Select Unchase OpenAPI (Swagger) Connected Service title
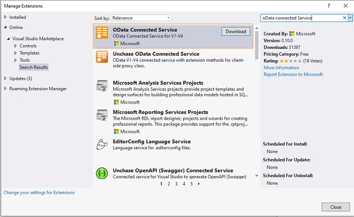Image resolution: width=354 pixels, height=217 pixels. (173, 170)
